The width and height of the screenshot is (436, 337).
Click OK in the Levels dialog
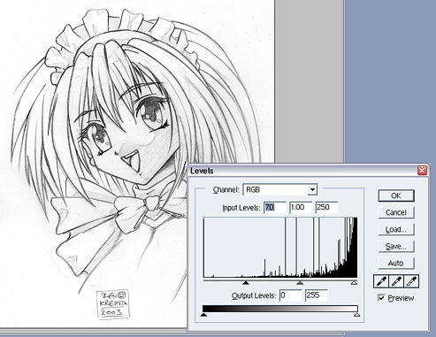click(x=396, y=195)
